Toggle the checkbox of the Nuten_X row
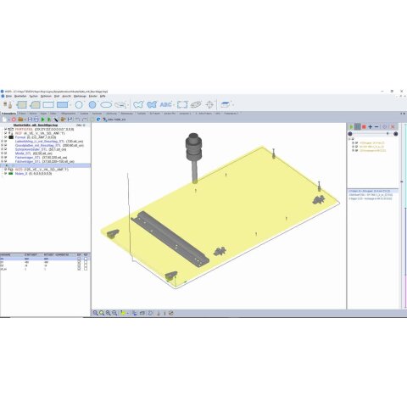Screen dimensions: 407x407 [x=5, y=174]
